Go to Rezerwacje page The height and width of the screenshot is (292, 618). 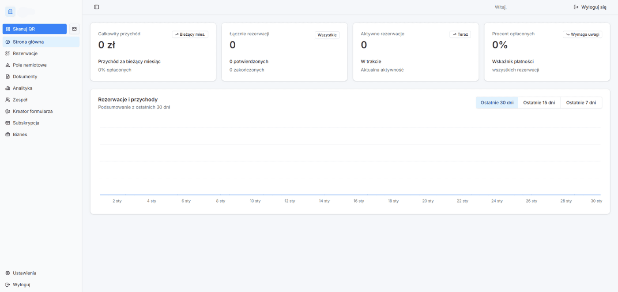(x=41, y=53)
